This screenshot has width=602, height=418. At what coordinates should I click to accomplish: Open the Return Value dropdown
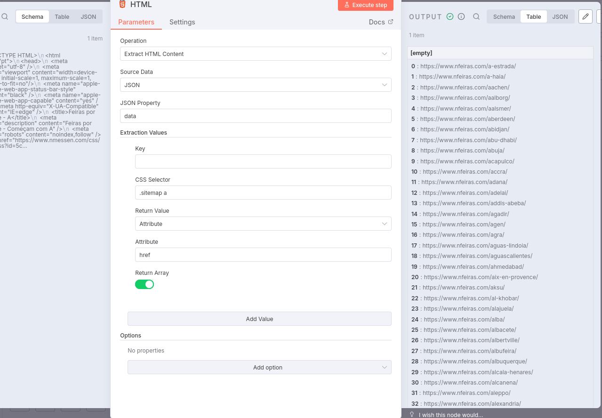(x=263, y=224)
